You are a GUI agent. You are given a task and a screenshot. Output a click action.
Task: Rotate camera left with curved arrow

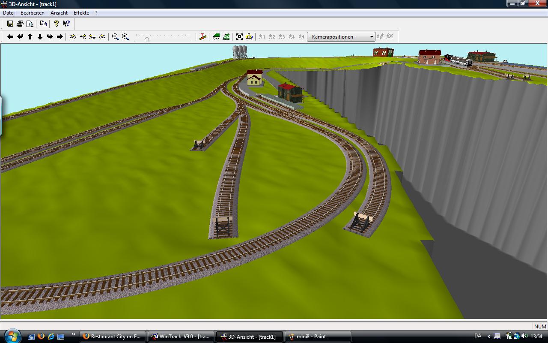coord(20,37)
